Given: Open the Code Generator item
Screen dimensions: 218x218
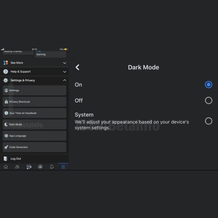Looking at the screenshot, I should pos(34,147).
